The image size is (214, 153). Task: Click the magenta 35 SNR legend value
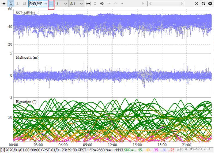156,150
